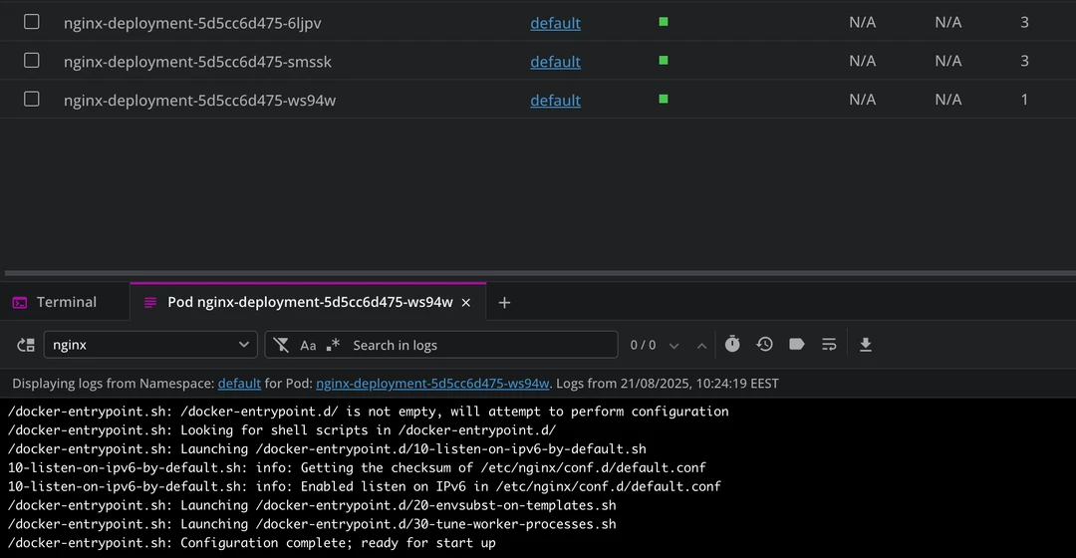Toggle line wrap icon in log toolbar
The width and height of the screenshot is (1076, 558).
click(829, 344)
